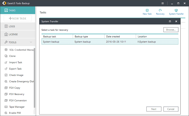Click New Task label in top toolbar

[147, 14]
